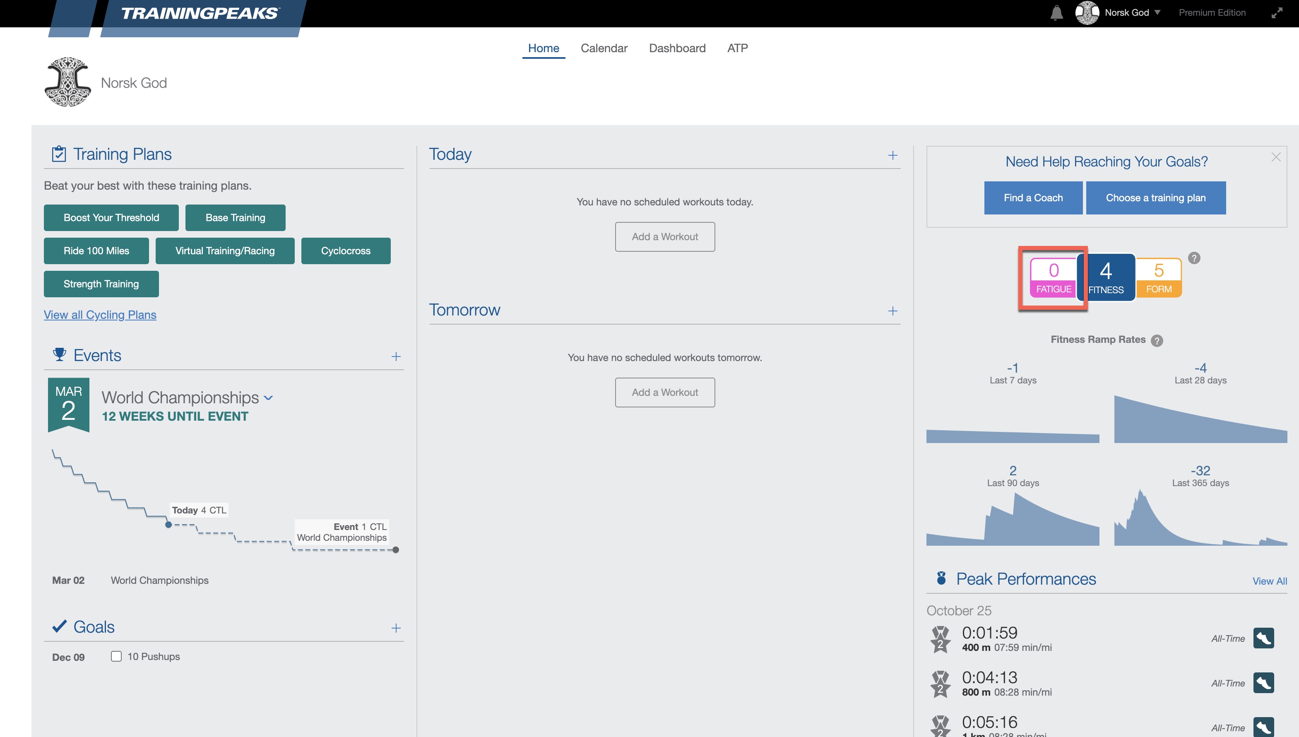Click the Last 365 days ramp chart

pyautogui.click(x=1200, y=517)
